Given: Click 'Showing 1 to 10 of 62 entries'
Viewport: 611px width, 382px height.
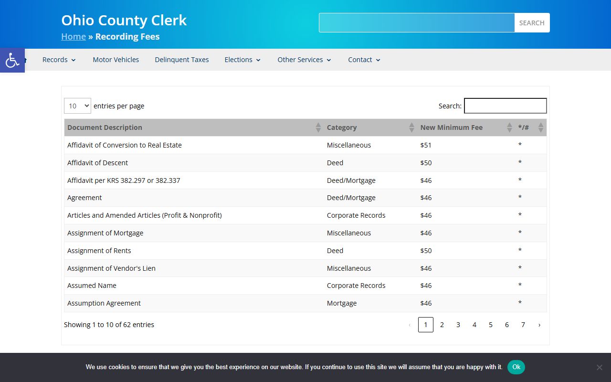Looking at the screenshot, I should pyautogui.click(x=109, y=325).
